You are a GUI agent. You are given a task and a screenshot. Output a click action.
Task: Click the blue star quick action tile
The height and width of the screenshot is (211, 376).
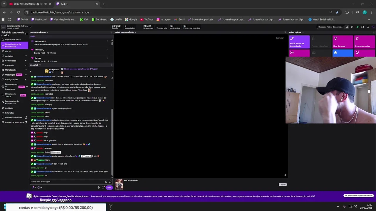(x=343, y=53)
